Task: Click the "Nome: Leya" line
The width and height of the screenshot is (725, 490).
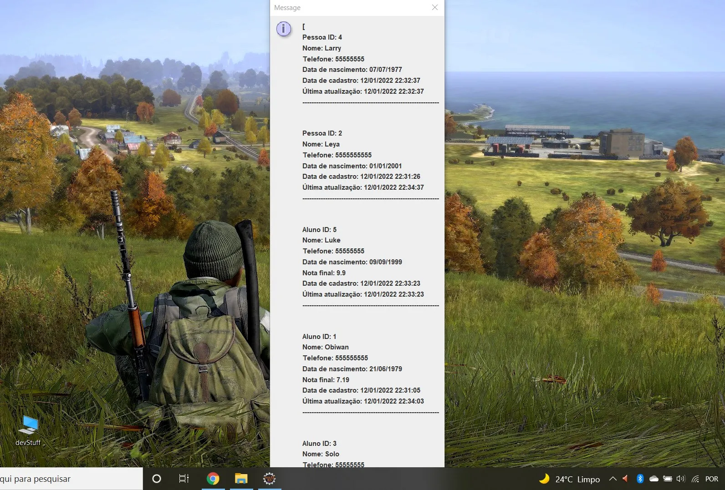Action: (321, 144)
